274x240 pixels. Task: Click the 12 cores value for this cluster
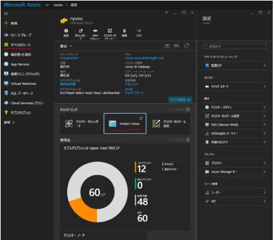point(141,169)
